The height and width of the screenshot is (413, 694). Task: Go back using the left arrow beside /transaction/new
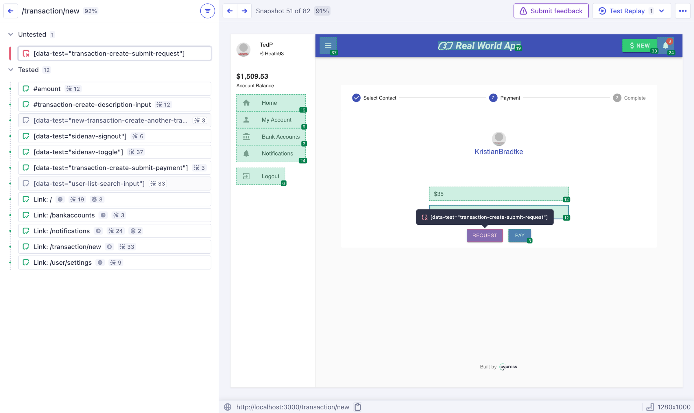(11, 11)
